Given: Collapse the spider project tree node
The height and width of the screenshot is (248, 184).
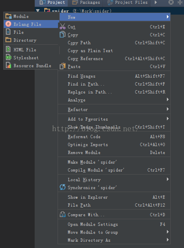Looking at the screenshot, I should click(x=38, y=10).
